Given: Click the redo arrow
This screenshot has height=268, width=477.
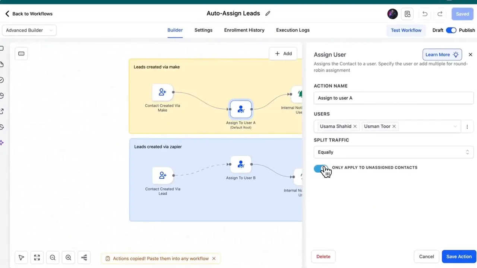Looking at the screenshot, I should 440,14.
